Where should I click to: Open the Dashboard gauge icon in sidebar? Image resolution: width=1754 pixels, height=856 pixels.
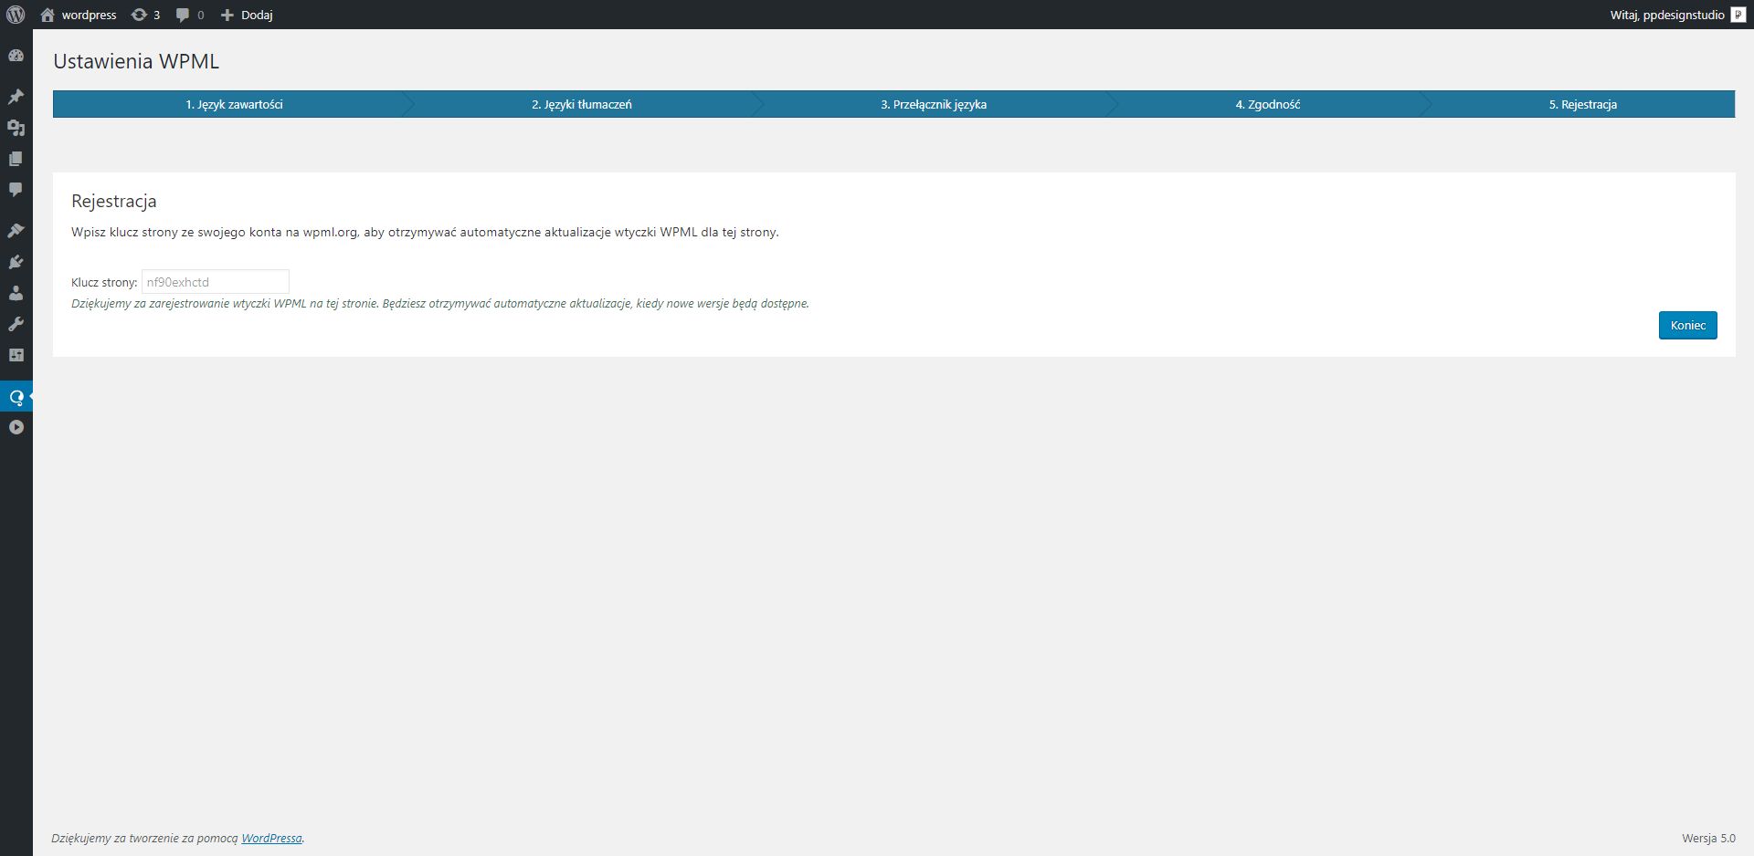coord(16,56)
